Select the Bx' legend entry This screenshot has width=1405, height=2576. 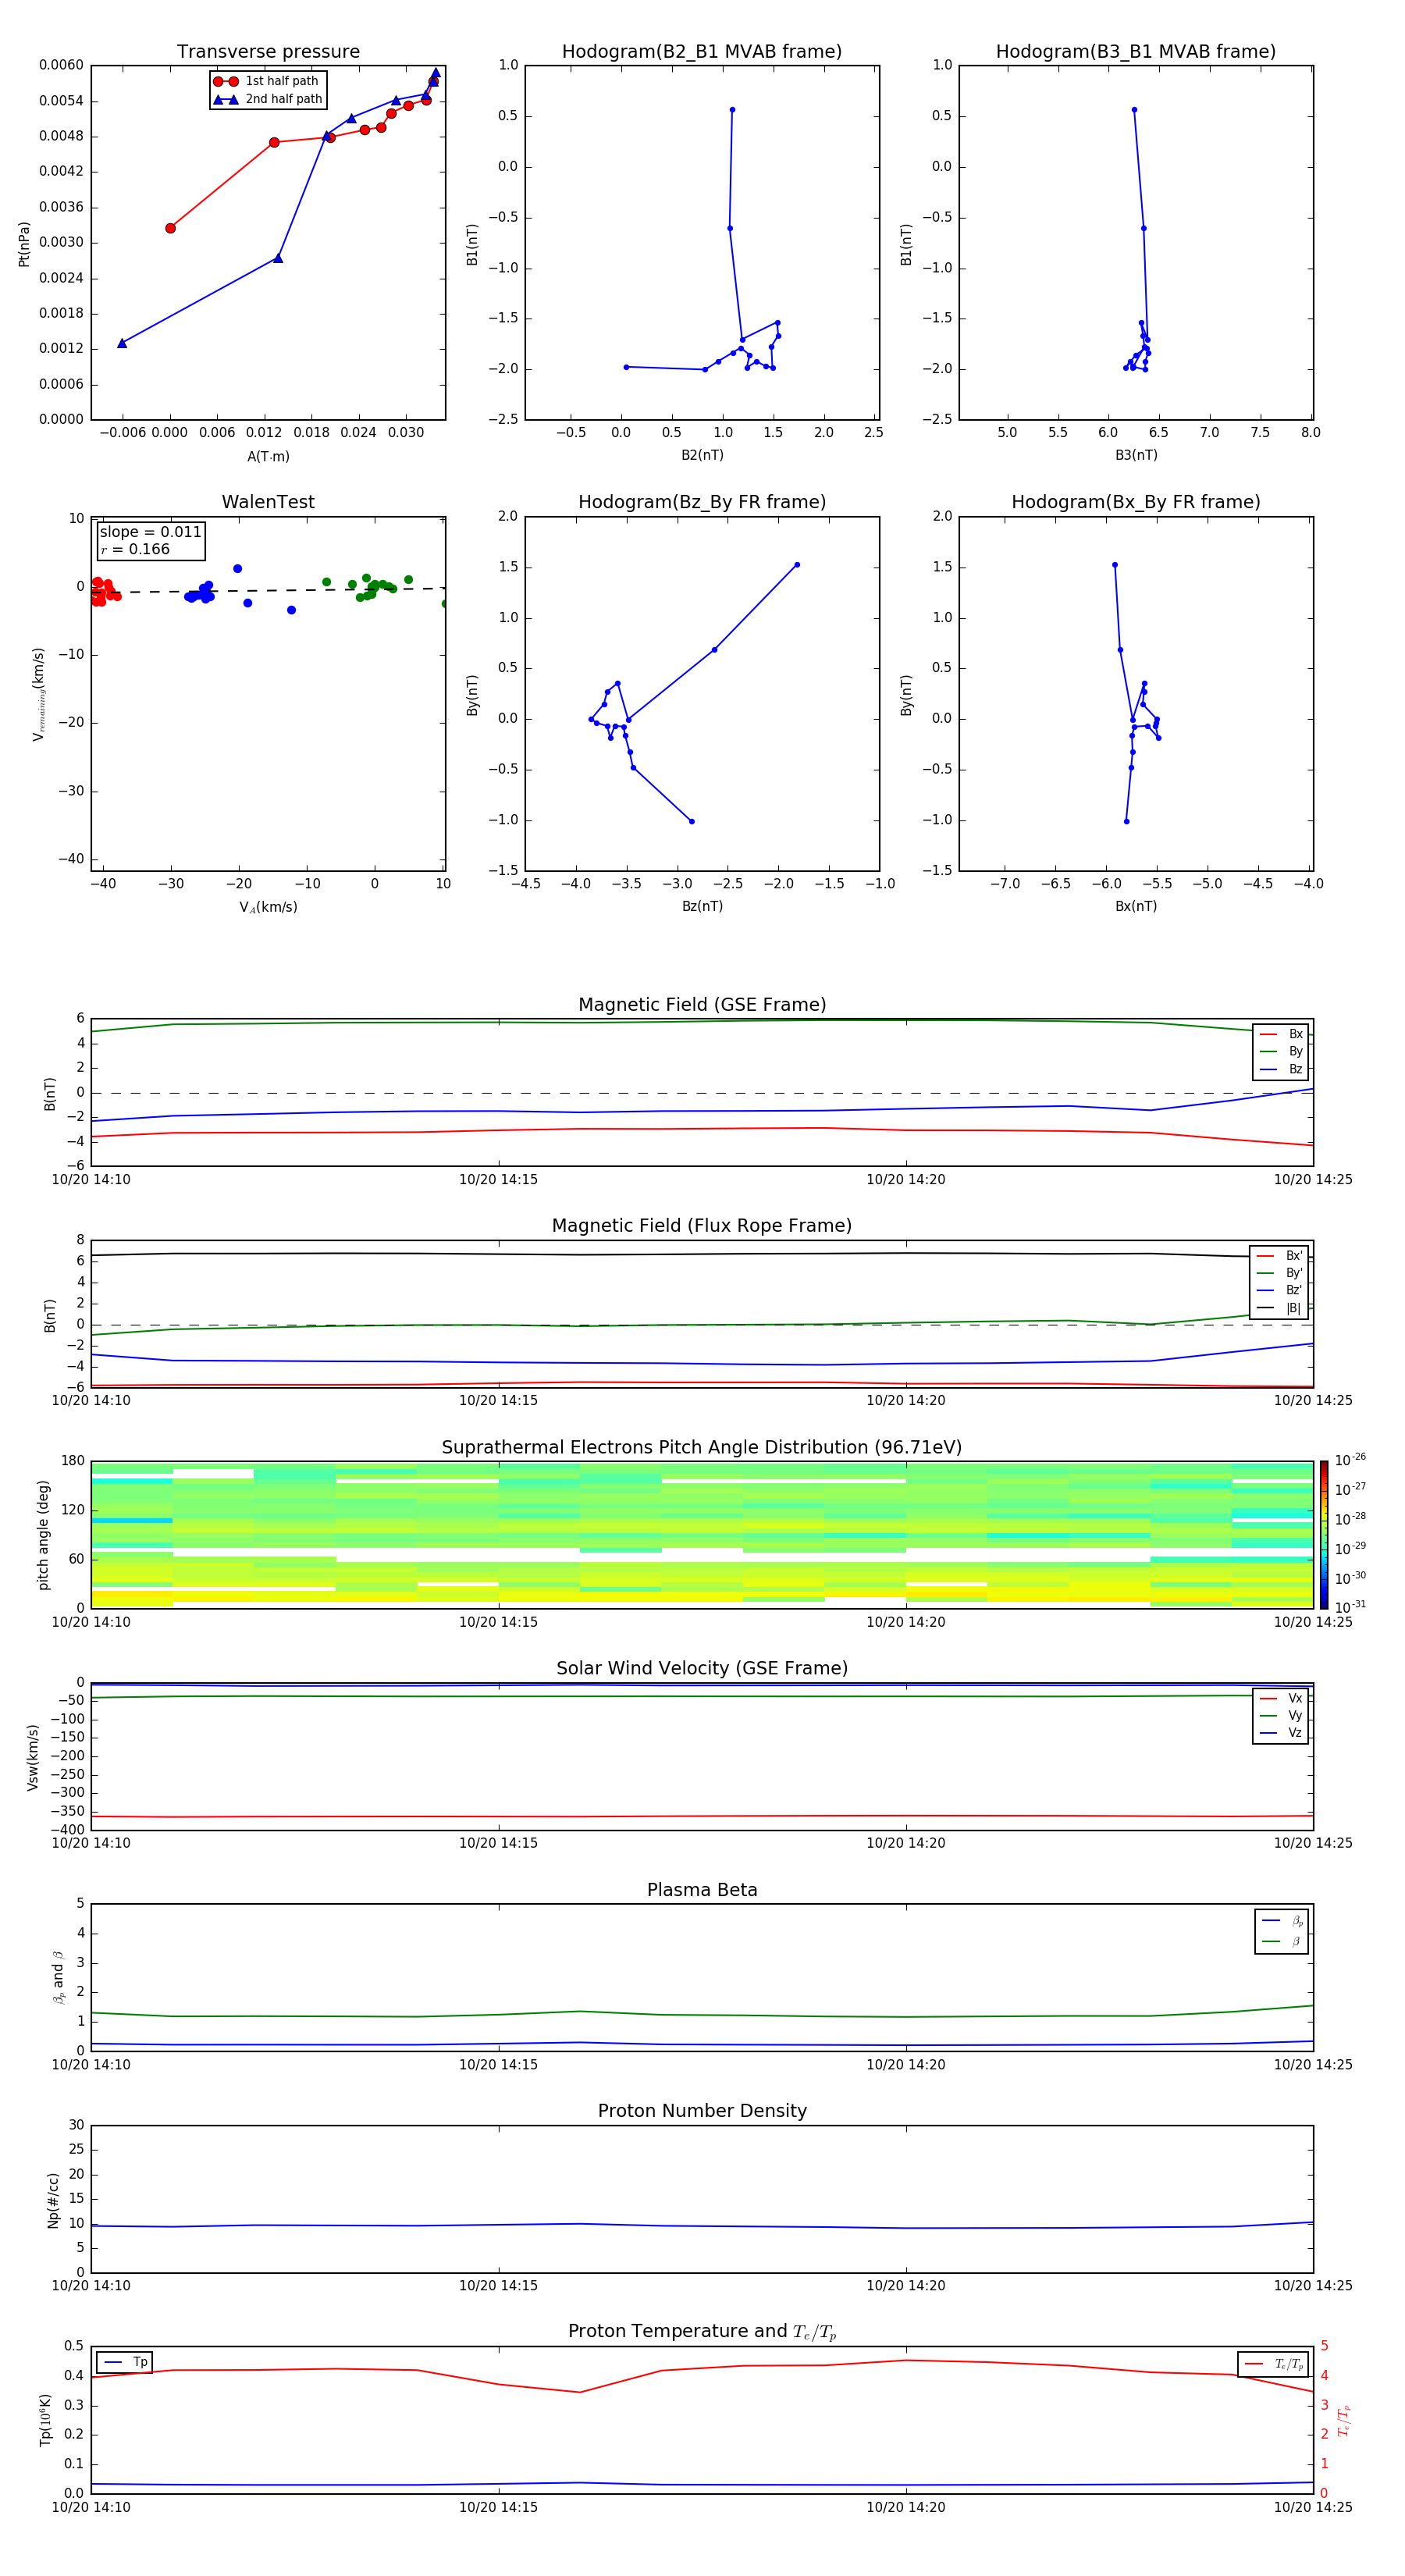1280,1256
